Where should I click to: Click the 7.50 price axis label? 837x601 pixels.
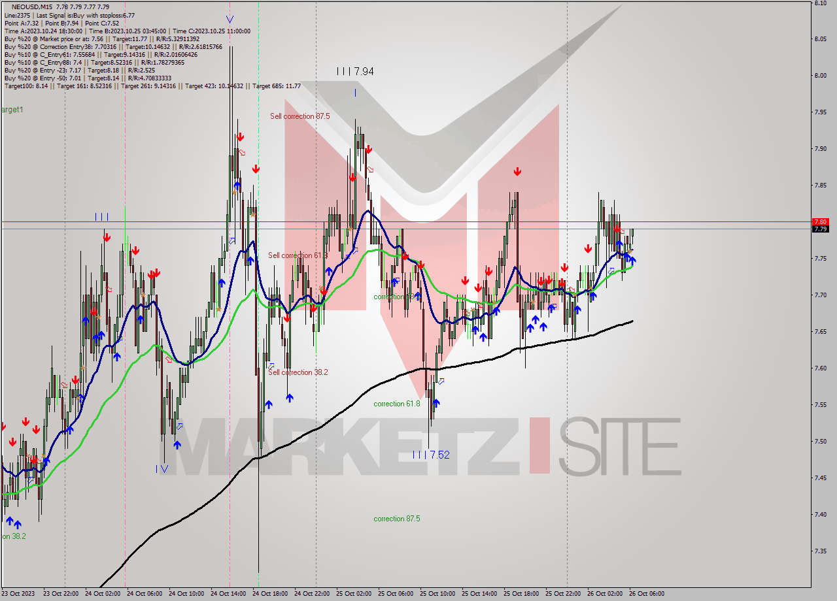point(821,441)
